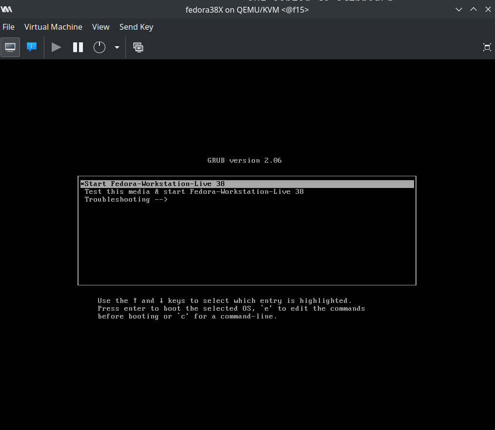Image resolution: width=495 pixels, height=430 pixels.
Task: Close the fedora38X VM window
Action: click(488, 9)
